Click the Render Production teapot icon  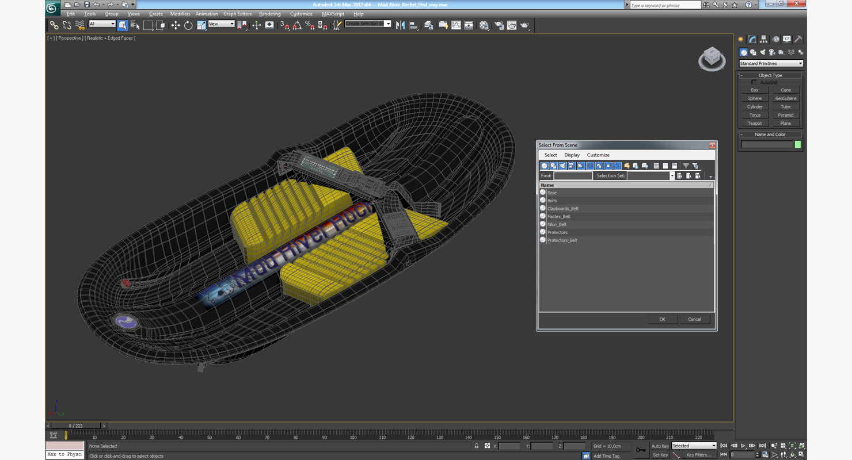pyautogui.click(x=524, y=25)
